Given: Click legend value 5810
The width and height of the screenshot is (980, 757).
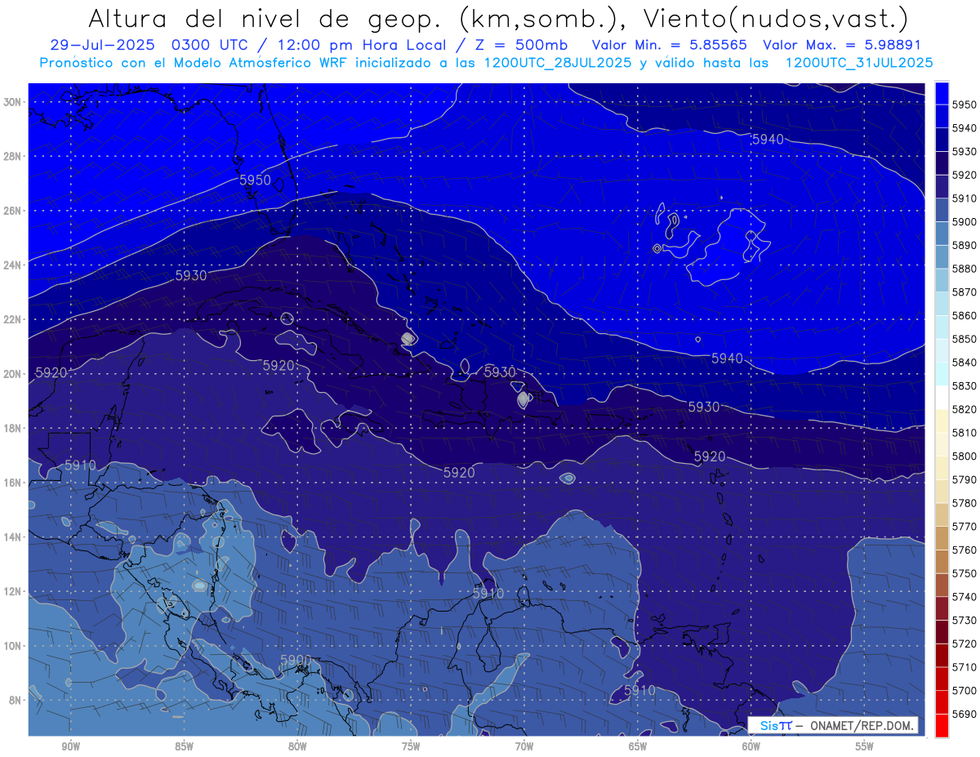Looking at the screenshot, I should [x=964, y=433].
